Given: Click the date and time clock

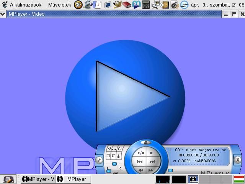Looking at the screenshot, I should point(217,5).
